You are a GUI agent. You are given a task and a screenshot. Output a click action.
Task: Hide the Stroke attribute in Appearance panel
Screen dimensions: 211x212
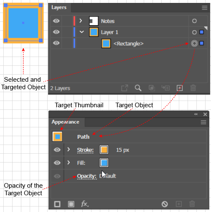tap(57, 150)
